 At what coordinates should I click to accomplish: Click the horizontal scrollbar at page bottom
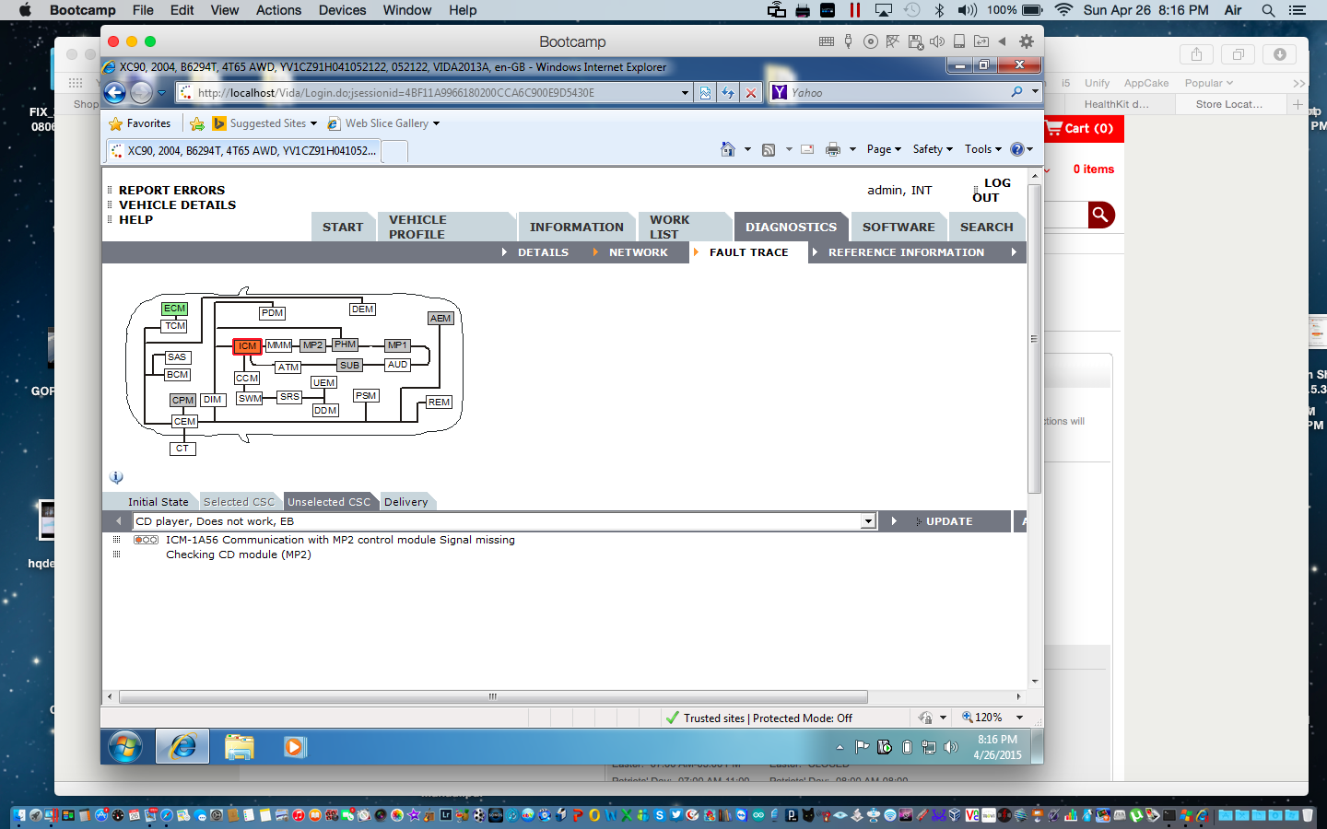click(x=493, y=696)
